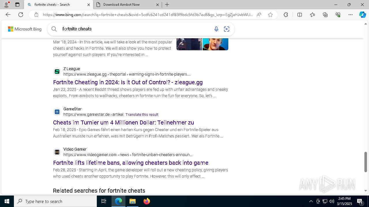
Task: Open Fortnite Cheating in 2024 result
Action: tap(128, 82)
